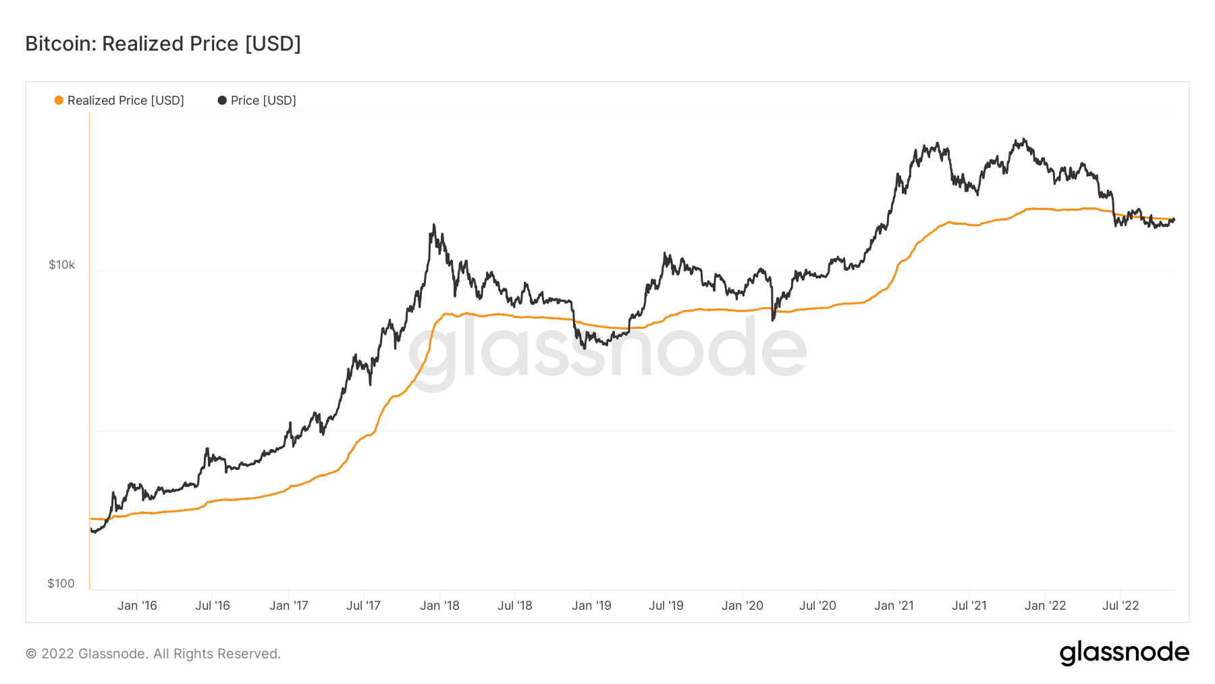Viewport: 1215px width, 684px height.
Task: Toggle the Realized Price [USD] legend label
Action: [x=126, y=101]
